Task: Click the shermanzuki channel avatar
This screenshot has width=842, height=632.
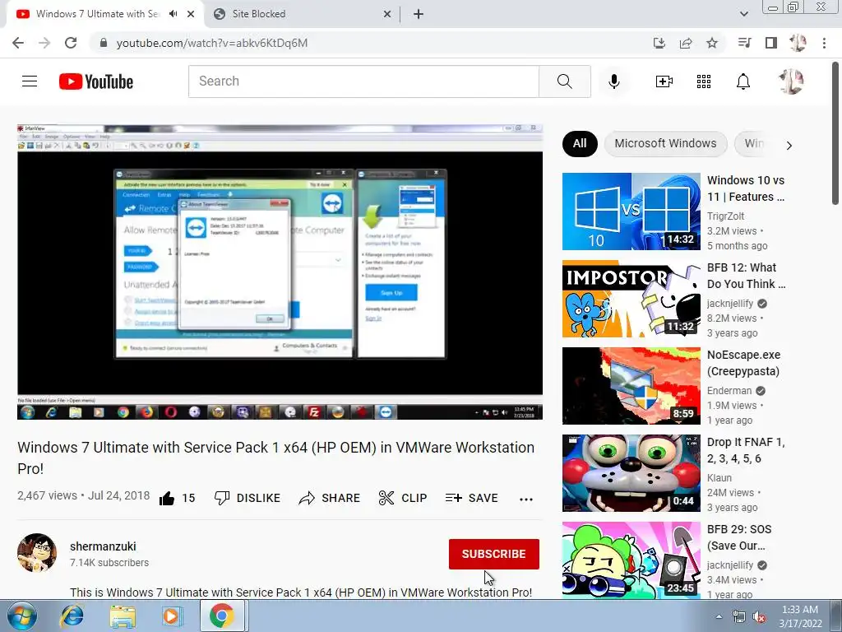Action: pyautogui.click(x=36, y=553)
